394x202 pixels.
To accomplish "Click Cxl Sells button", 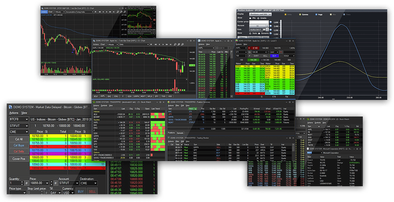I will point(19,151).
